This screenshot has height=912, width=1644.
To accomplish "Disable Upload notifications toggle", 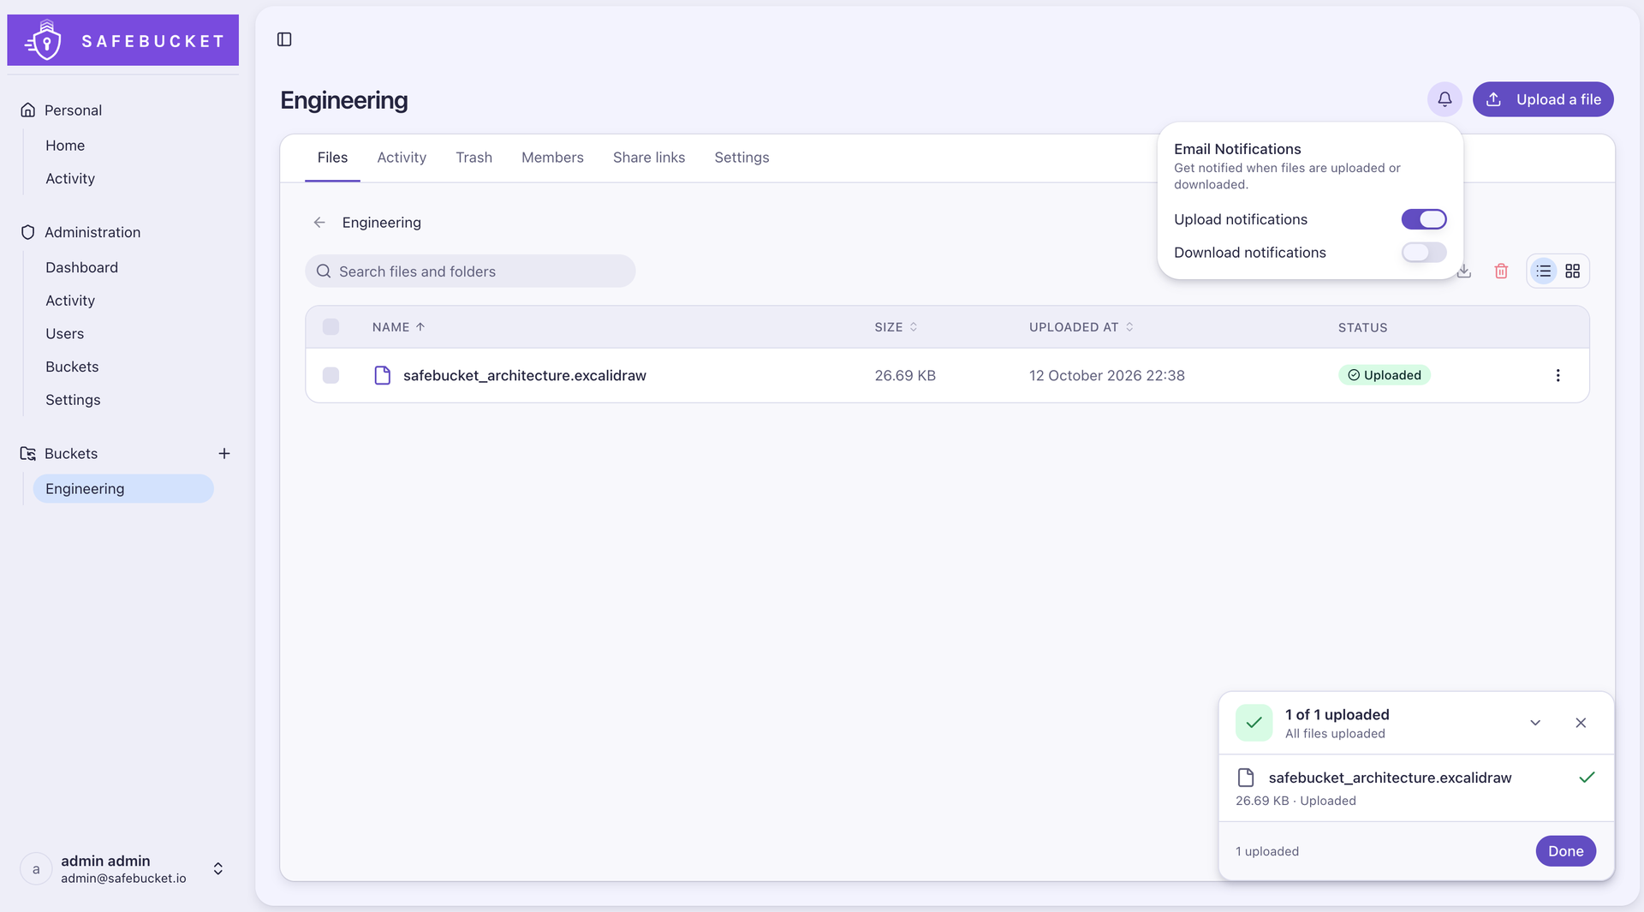I will tap(1424, 219).
